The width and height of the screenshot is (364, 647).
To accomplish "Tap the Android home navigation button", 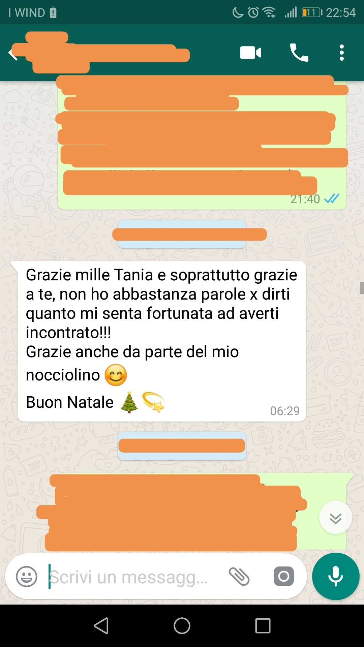I will [182, 626].
